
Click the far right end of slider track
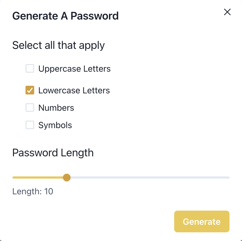228,177
